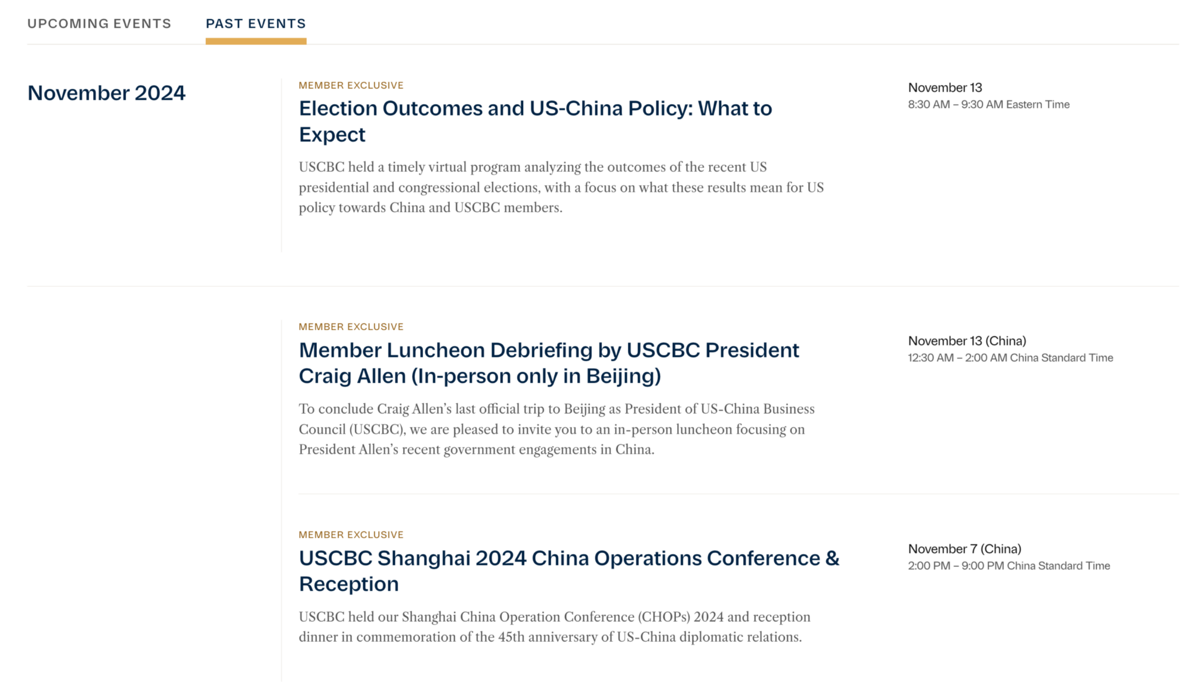Image resolution: width=1193 pixels, height=691 pixels.
Task: Click Member Exclusive label above Shanghai Conference
Action: (x=351, y=534)
